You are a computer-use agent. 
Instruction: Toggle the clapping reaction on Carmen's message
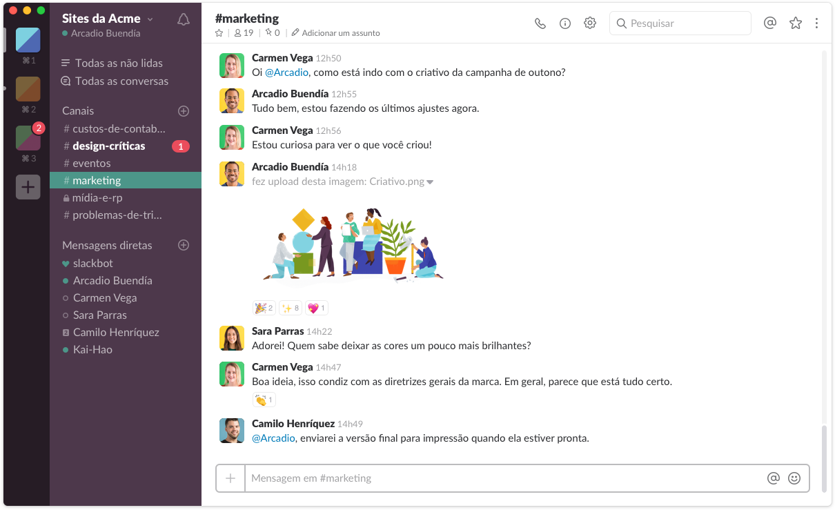click(x=264, y=400)
